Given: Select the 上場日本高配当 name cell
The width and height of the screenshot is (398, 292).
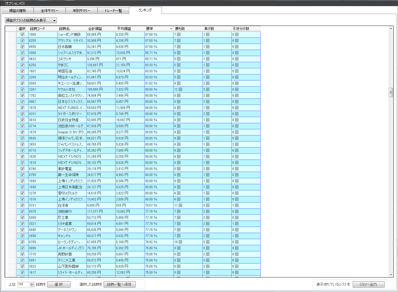Looking at the screenshot, I should [72, 187].
